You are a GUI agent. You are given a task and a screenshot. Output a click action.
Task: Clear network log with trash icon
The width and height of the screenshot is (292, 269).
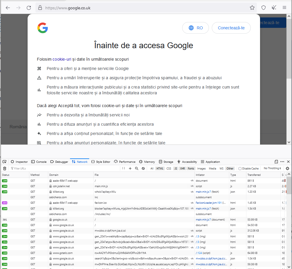[x=5, y=168]
